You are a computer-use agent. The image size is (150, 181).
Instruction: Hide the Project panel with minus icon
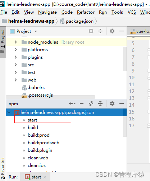(122, 31)
